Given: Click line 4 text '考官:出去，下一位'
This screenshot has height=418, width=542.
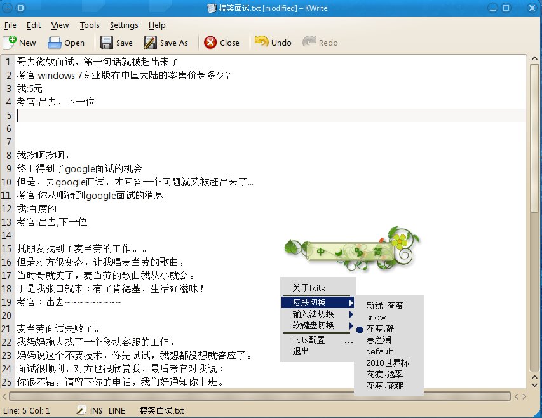Looking at the screenshot, I should pos(56,102).
